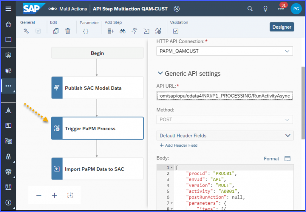This screenshot has height=212, width=306.
Task: Delete the selected step with trash icon
Action: (x=68, y=31)
